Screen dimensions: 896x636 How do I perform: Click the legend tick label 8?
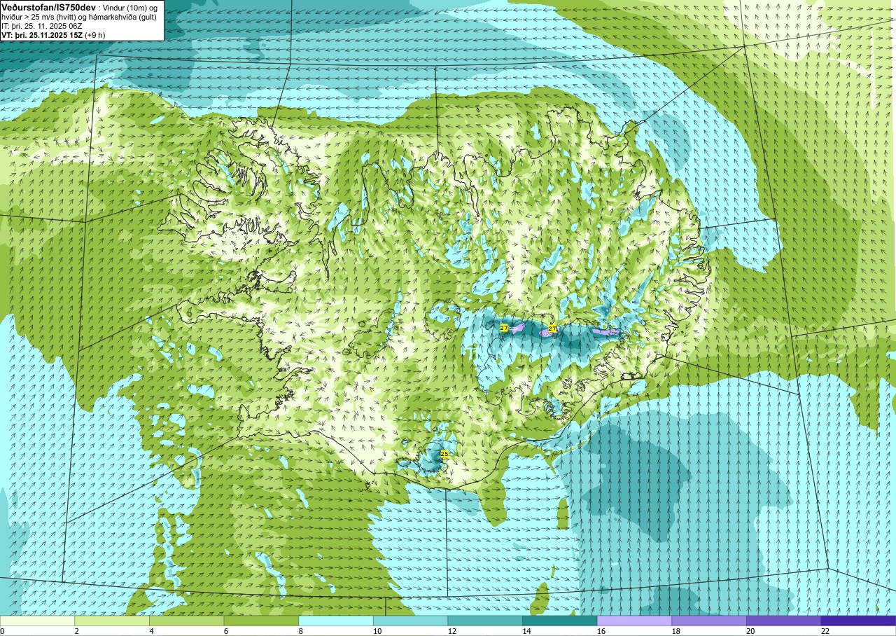[x=300, y=631]
